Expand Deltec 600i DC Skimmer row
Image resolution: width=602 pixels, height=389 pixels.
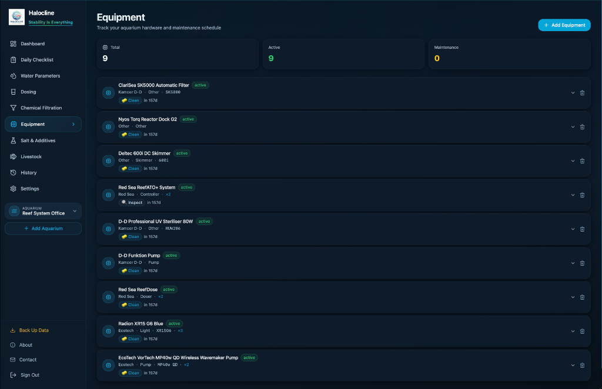pos(573,162)
